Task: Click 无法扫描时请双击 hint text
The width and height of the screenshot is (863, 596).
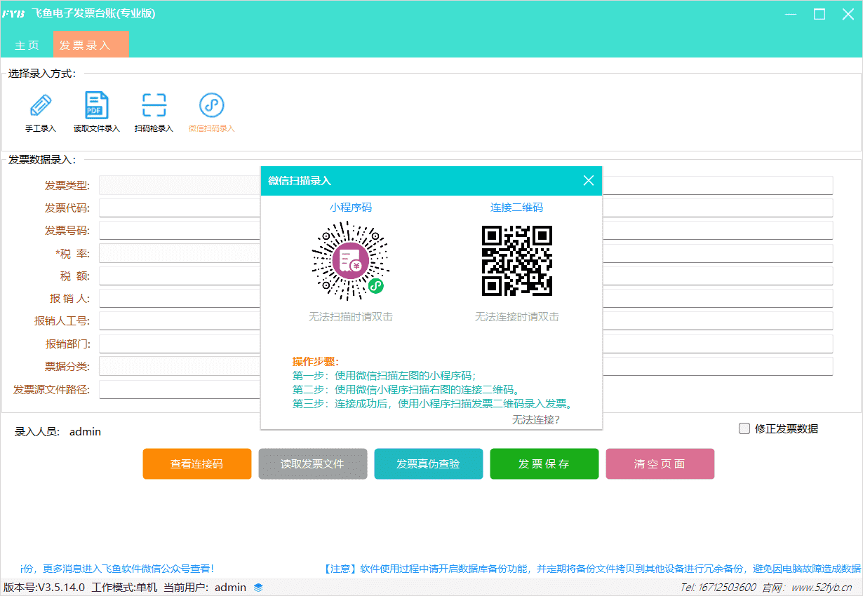Action: click(351, 317)
